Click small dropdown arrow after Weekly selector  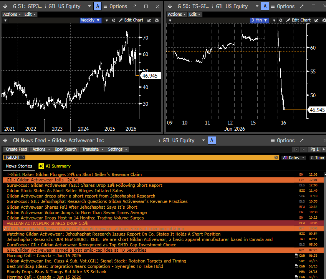click(x=106, y=20)
